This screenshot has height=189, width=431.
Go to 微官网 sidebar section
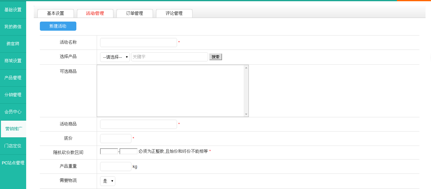(x=13, y=44)
